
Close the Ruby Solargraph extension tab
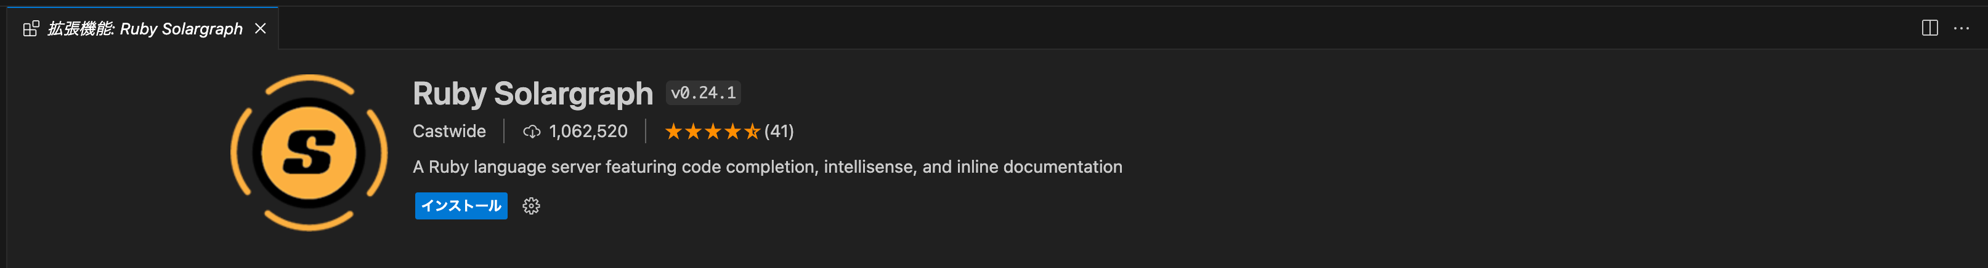click(261, 28)
